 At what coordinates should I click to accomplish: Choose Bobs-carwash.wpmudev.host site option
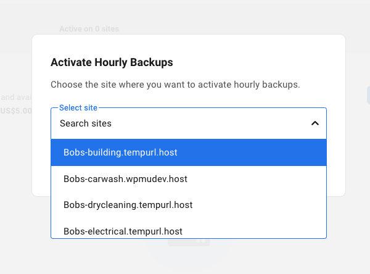[125, 179]
